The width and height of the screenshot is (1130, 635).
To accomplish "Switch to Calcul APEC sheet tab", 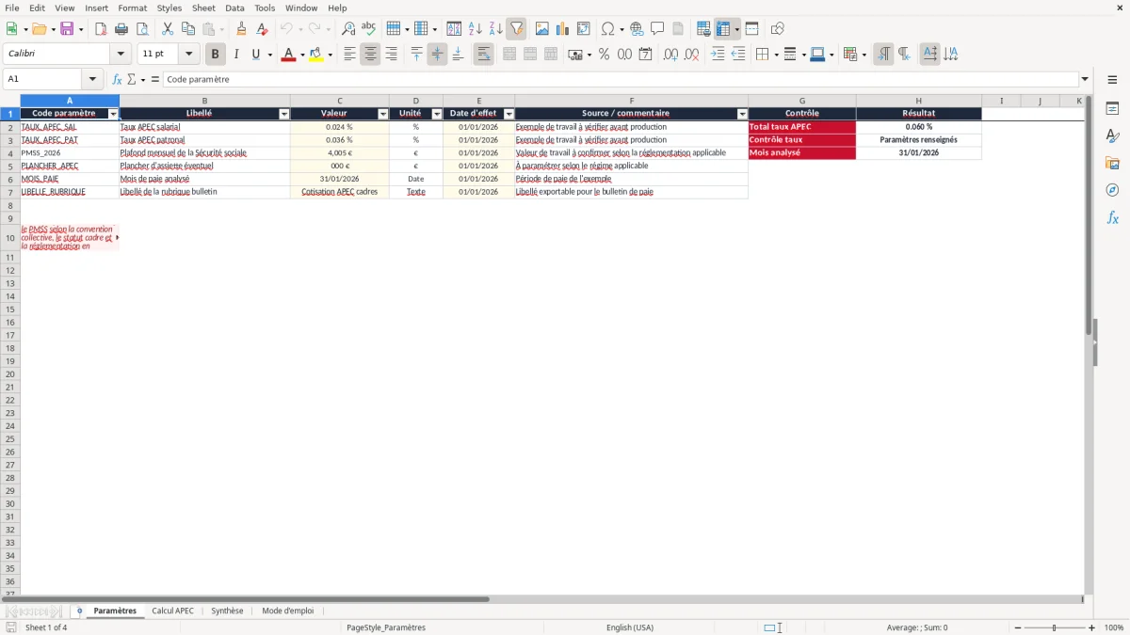I will tap(172, 611).
